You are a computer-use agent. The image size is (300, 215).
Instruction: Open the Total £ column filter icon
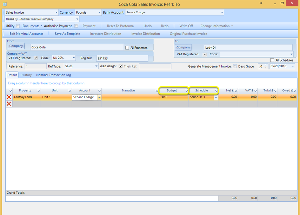coord(275,91)
